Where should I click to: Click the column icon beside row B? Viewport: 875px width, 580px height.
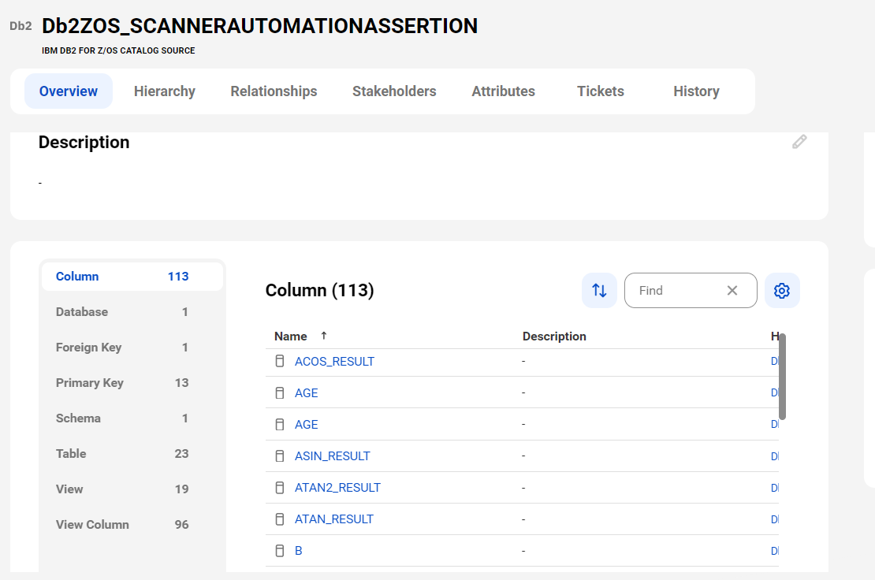point(280,551)
